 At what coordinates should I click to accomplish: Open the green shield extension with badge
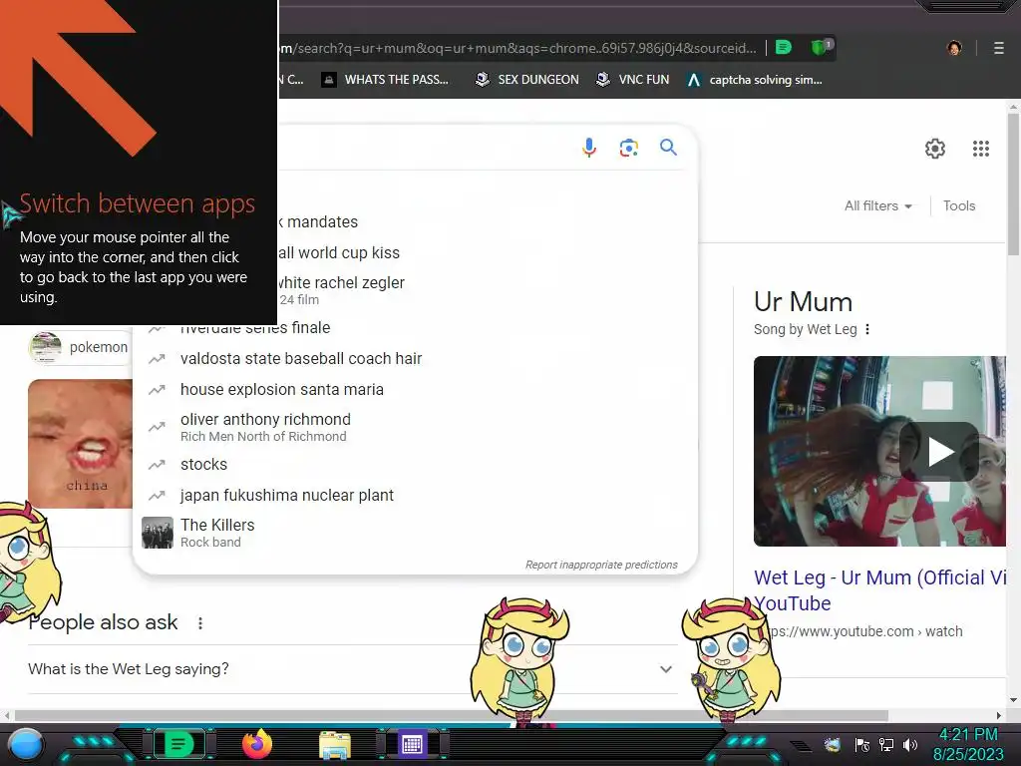coord(821,47)
